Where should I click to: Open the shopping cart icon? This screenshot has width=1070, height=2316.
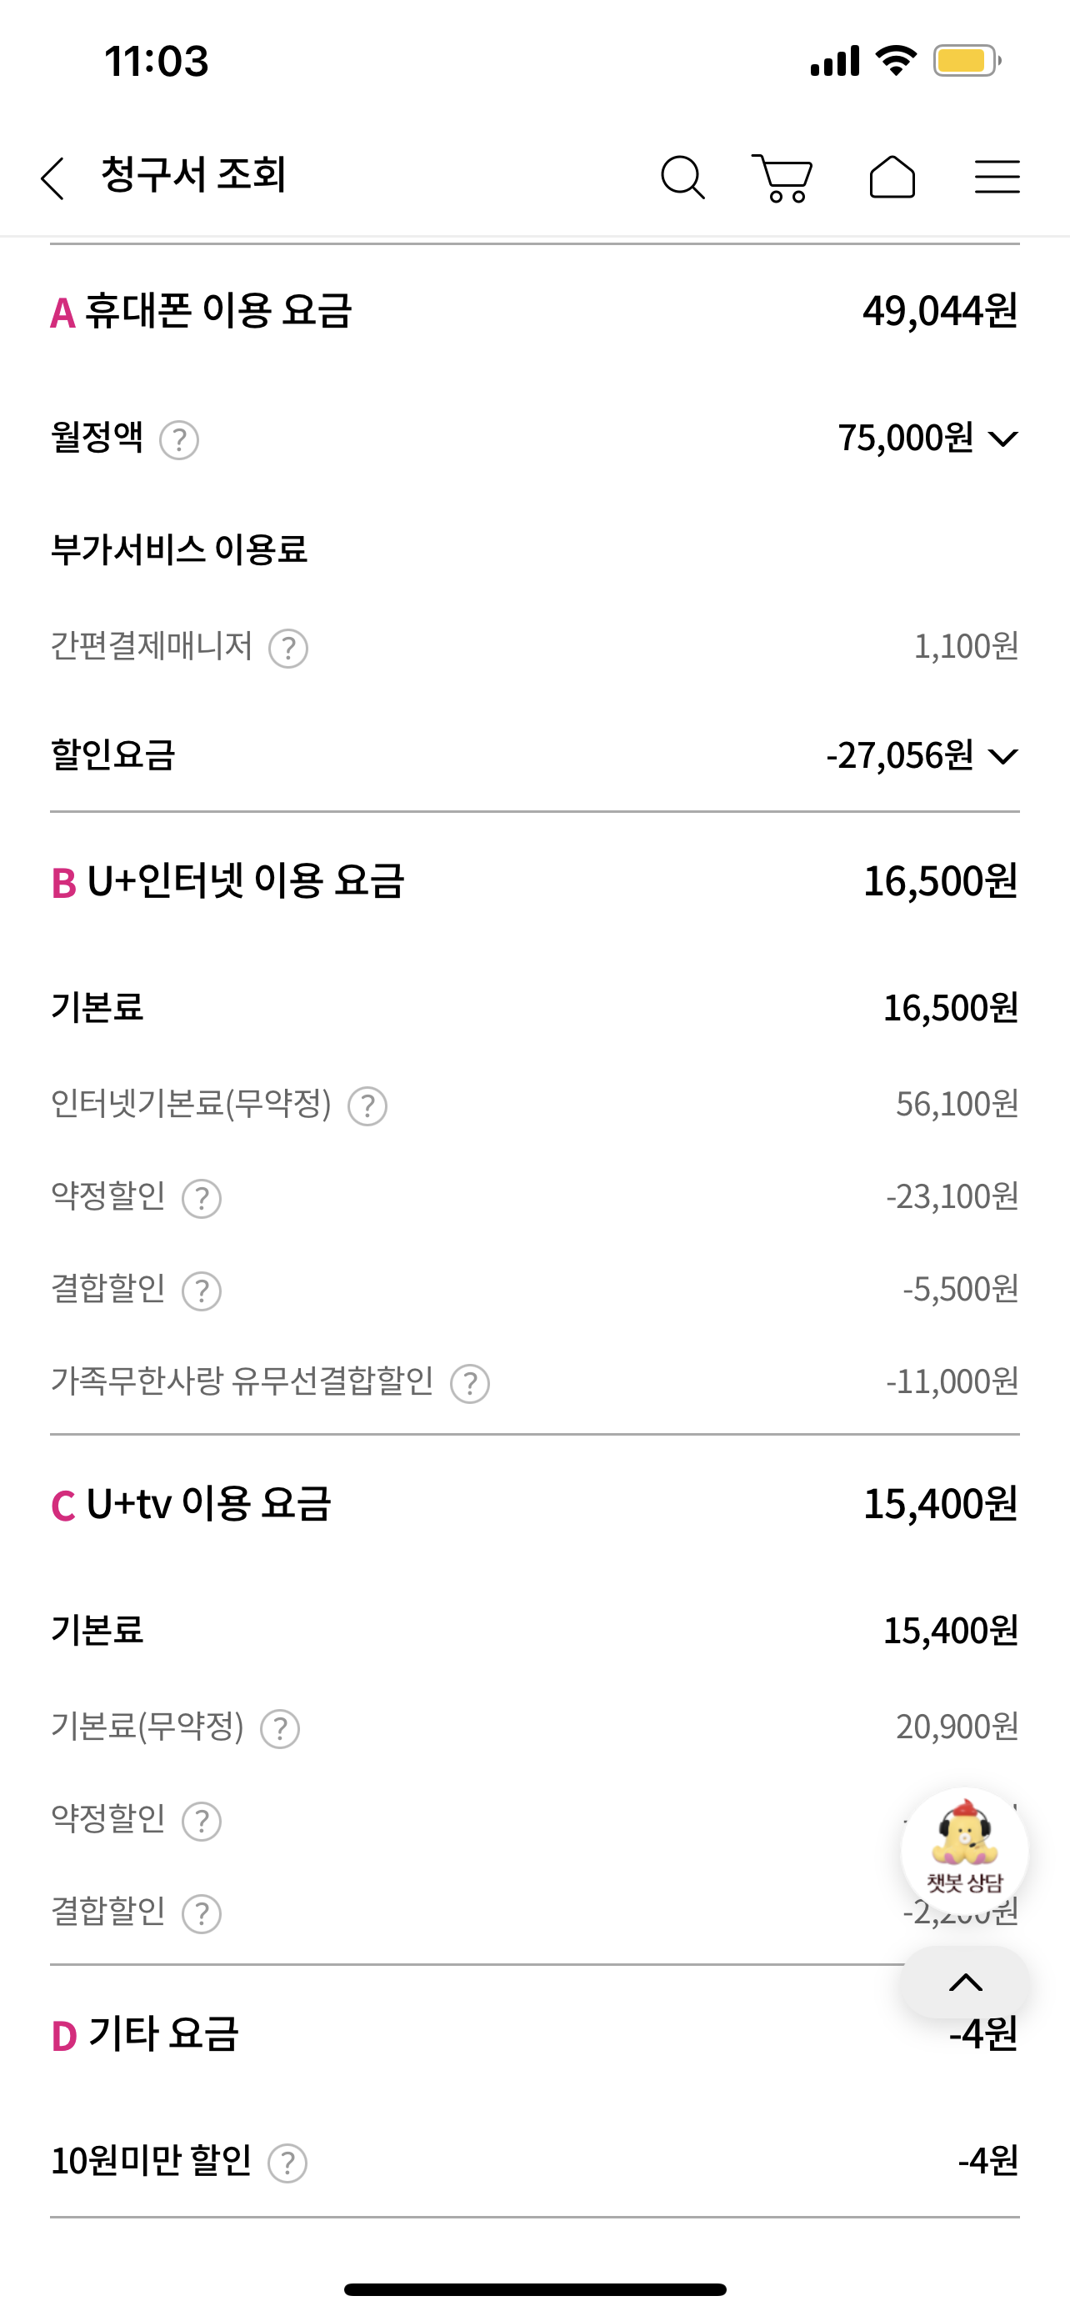point(782,177)
